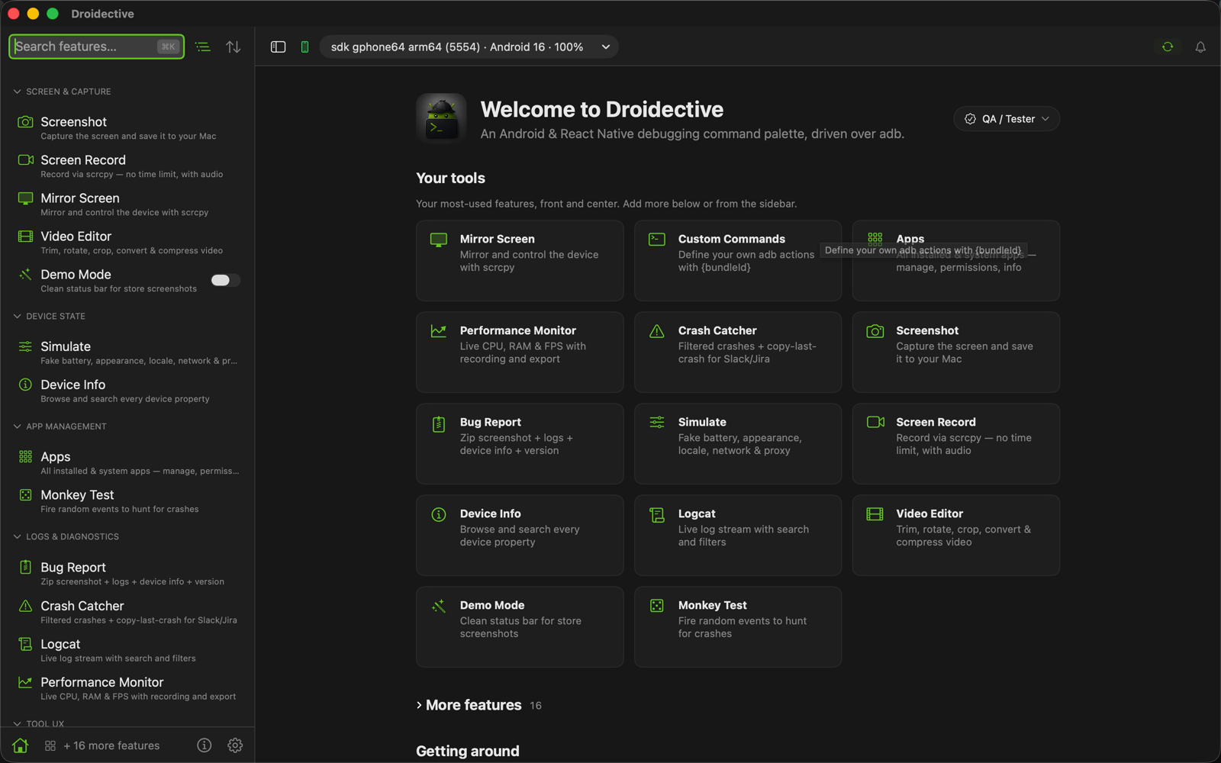Click the Bug Report clipboard icon in sidebar
1221x763 pixels.
pyautogui.click(x=25, y=567)
